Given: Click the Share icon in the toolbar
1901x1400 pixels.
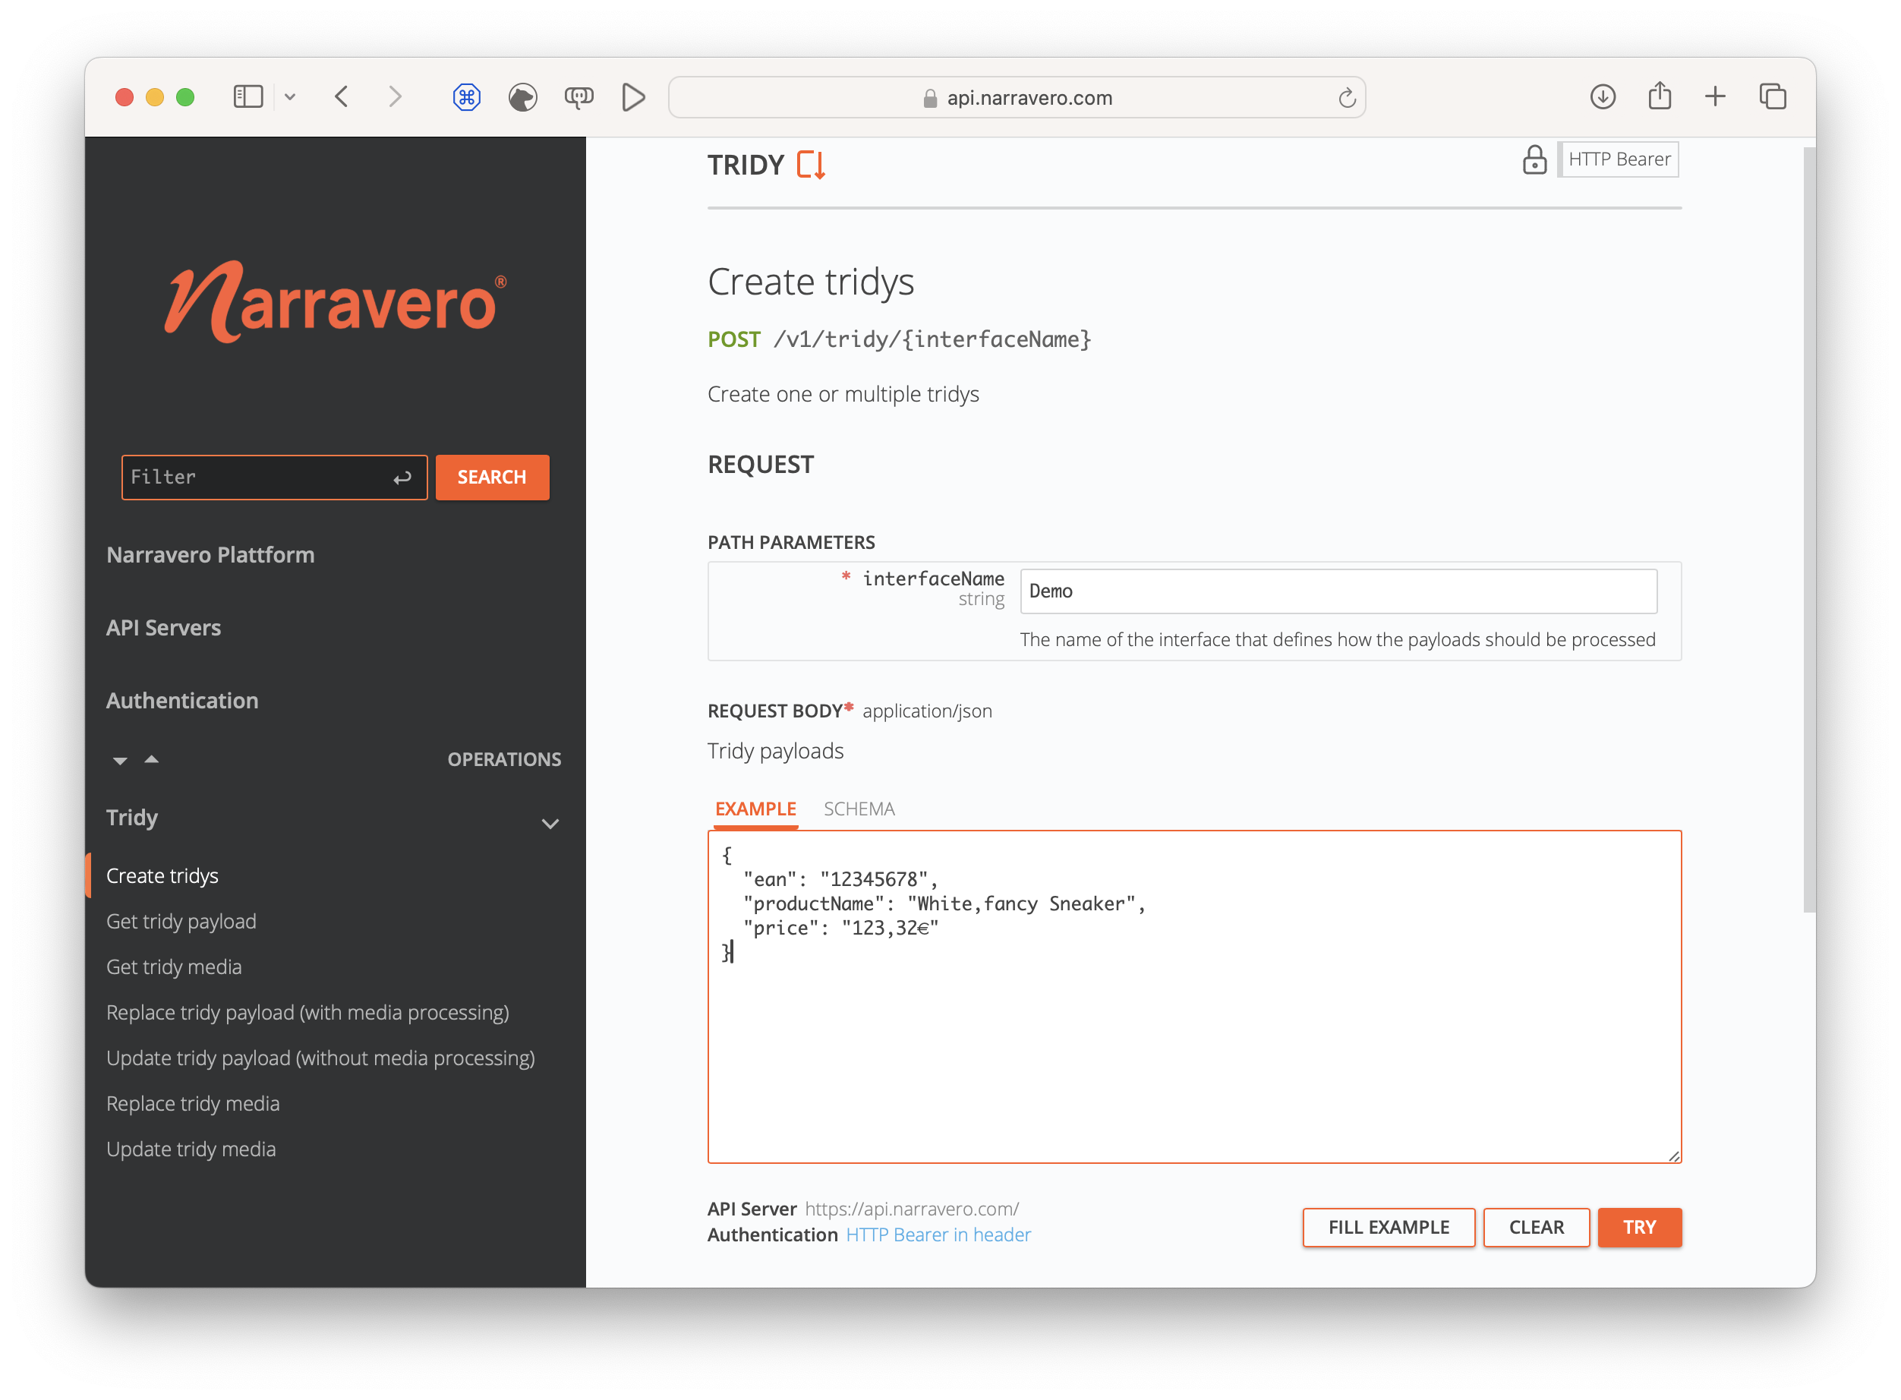Looking at the screenshot, I should 1660,96.
